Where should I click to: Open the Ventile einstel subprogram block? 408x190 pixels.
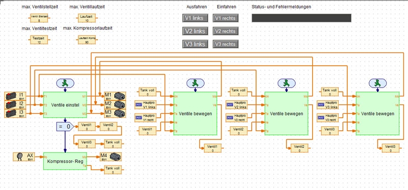pos(65,105)
